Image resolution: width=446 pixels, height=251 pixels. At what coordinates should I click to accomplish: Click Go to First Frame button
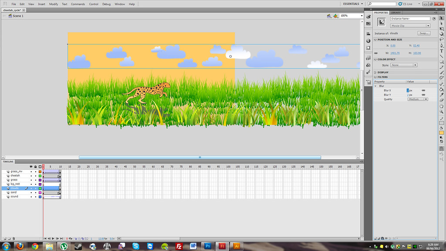coord(45,238)
